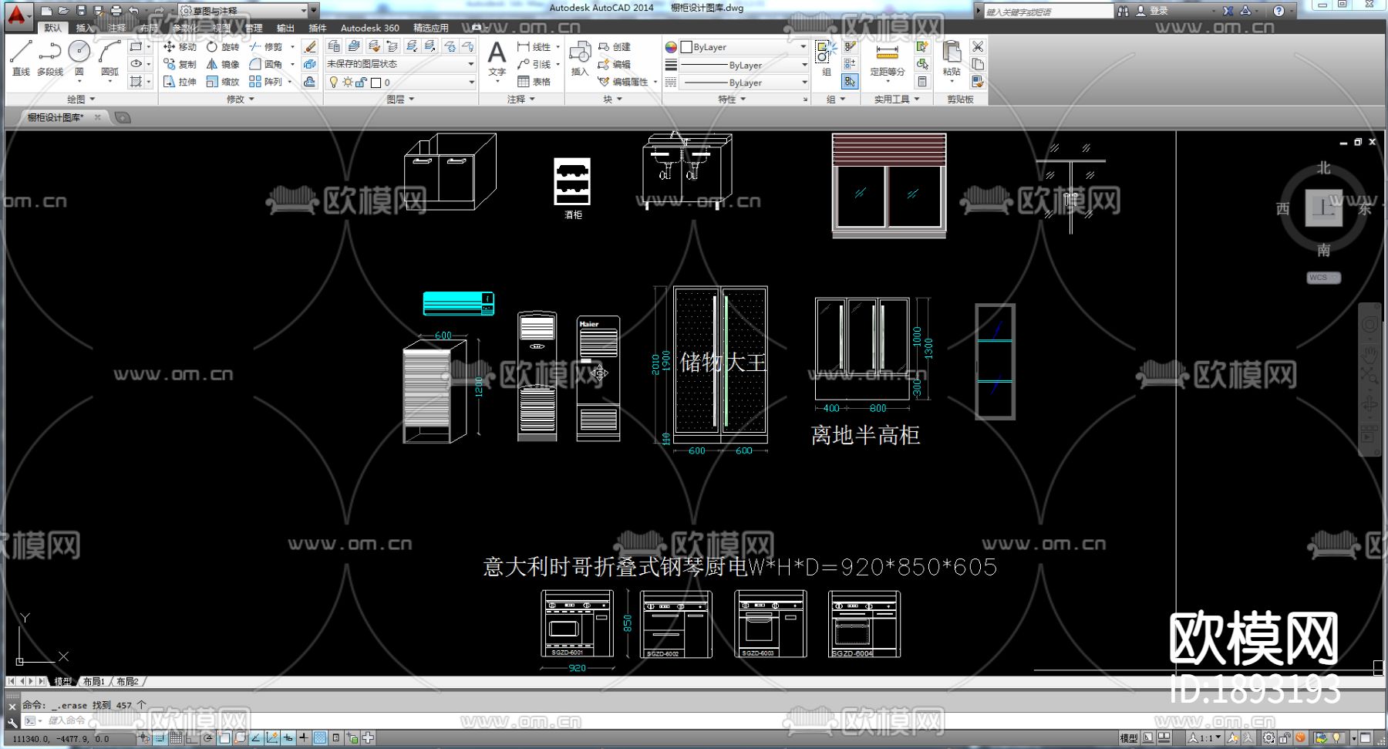Click the Erase tool icon
Viewport: 1388px width, 749px height.
click(x=310, y=47)
